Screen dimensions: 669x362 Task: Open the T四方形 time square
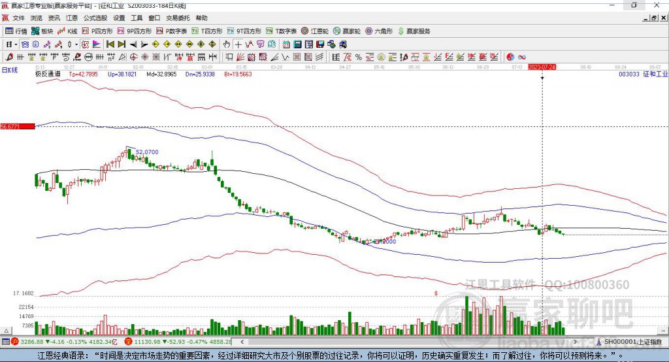pos(207,31)
